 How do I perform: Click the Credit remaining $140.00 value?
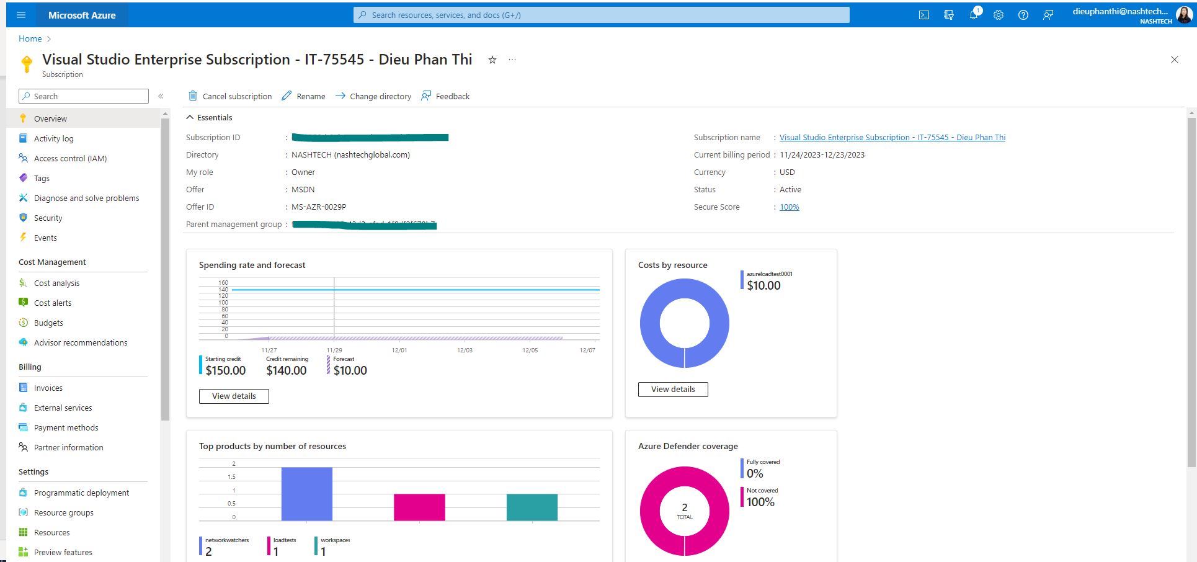tap(287, 370)
